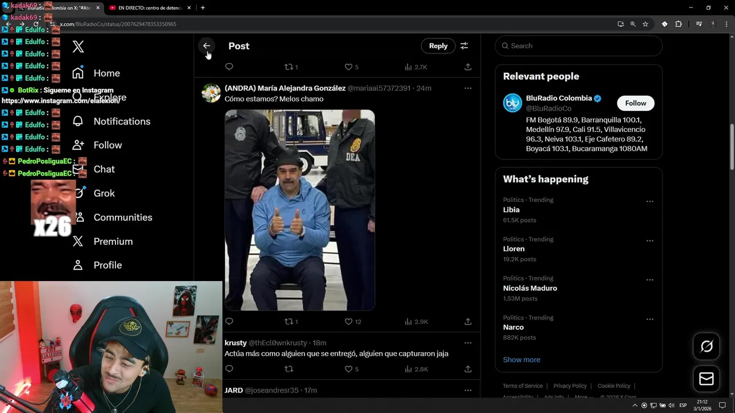Open Premium in sidebar
Viewport: 735px width, 413px height.
(x=113, y=242)
